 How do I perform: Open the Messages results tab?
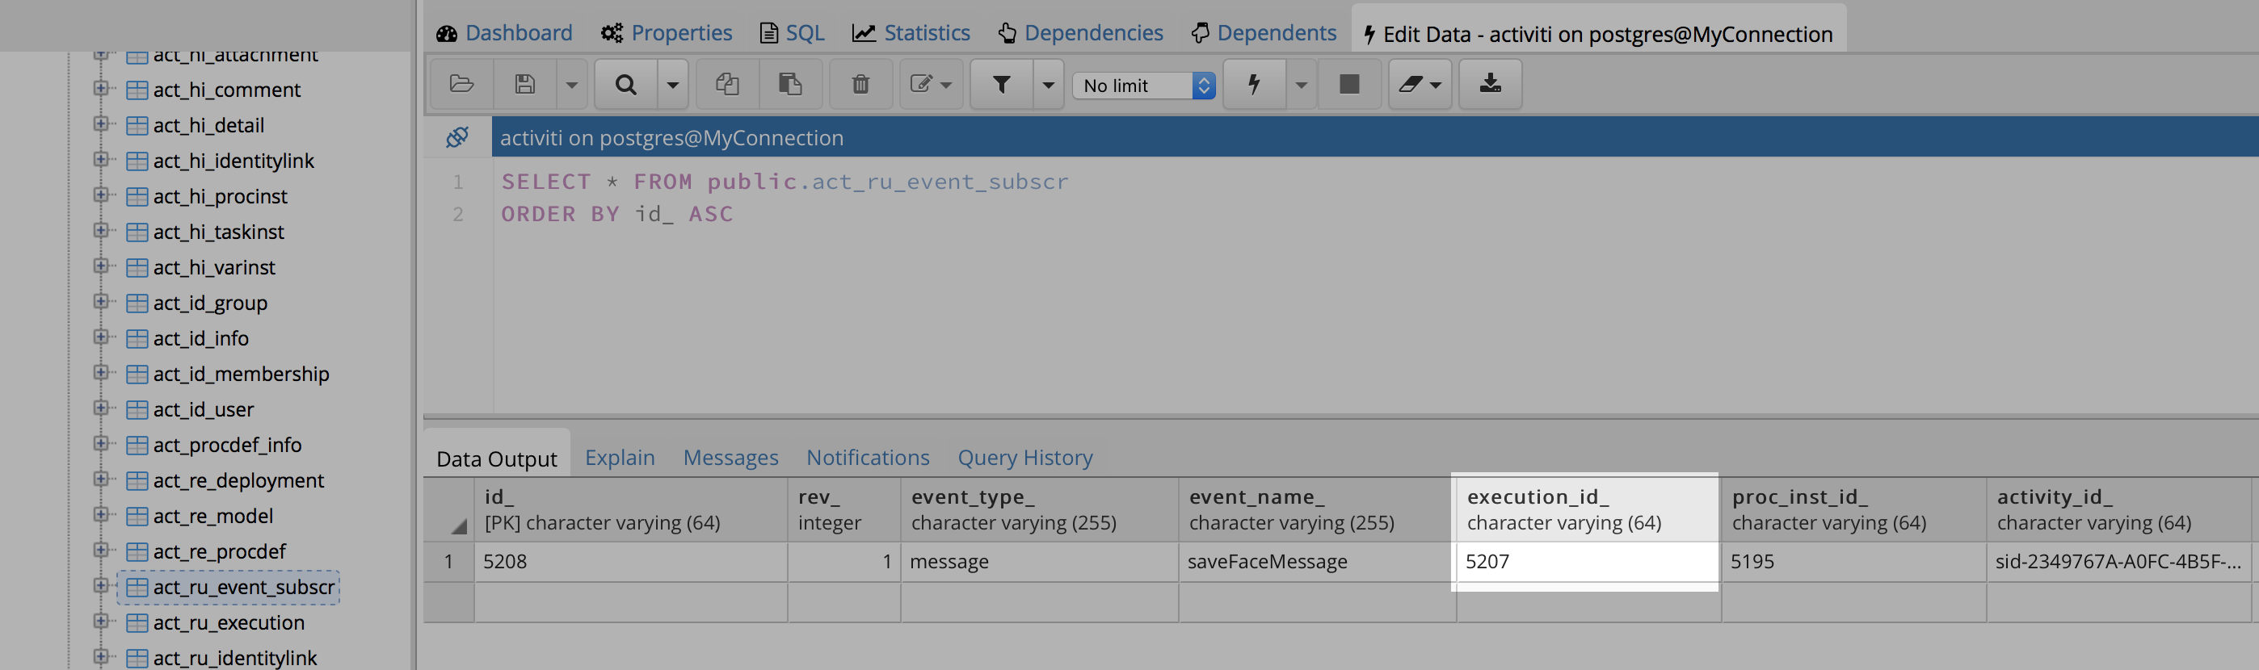730,457
